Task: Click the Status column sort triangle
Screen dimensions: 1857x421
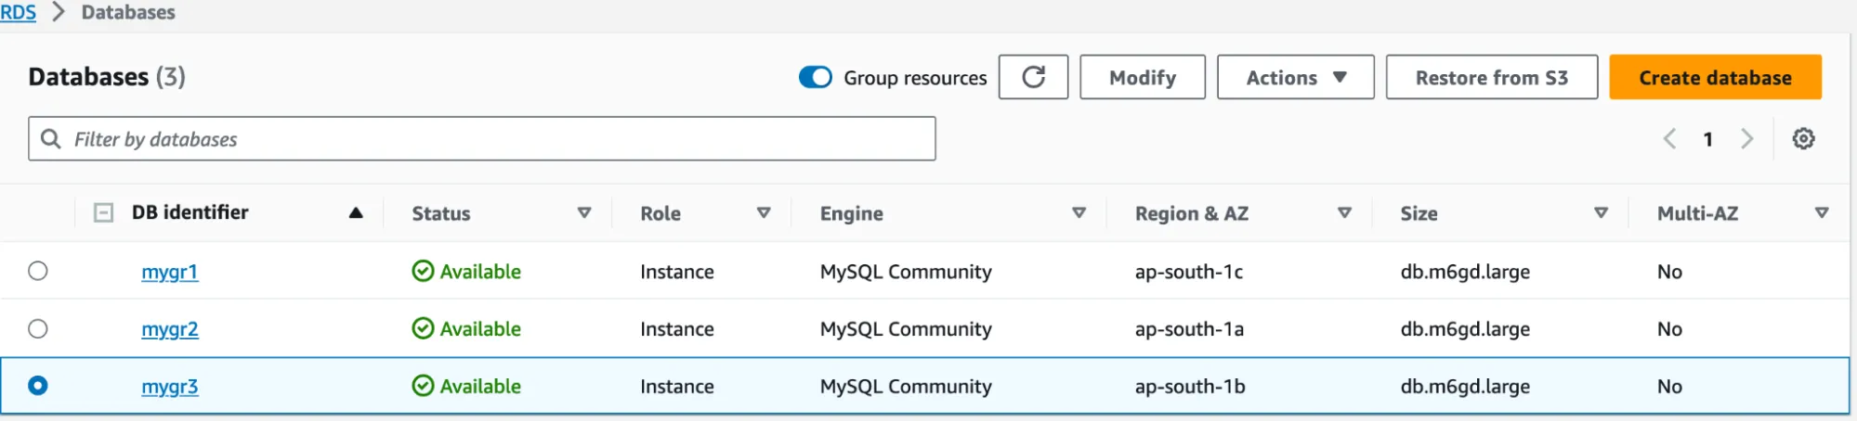Action: [584, 213]
